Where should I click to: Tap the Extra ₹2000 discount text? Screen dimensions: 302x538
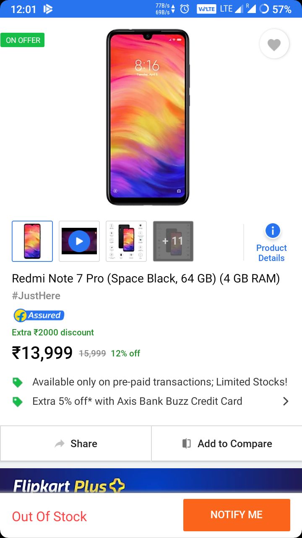coord(53,332)
